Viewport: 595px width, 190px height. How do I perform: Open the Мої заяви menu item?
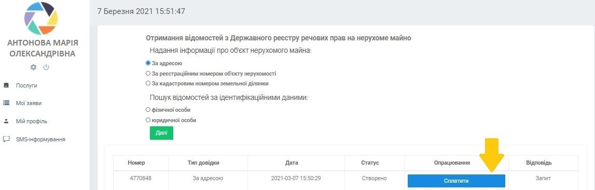click(x=29, y=103)
